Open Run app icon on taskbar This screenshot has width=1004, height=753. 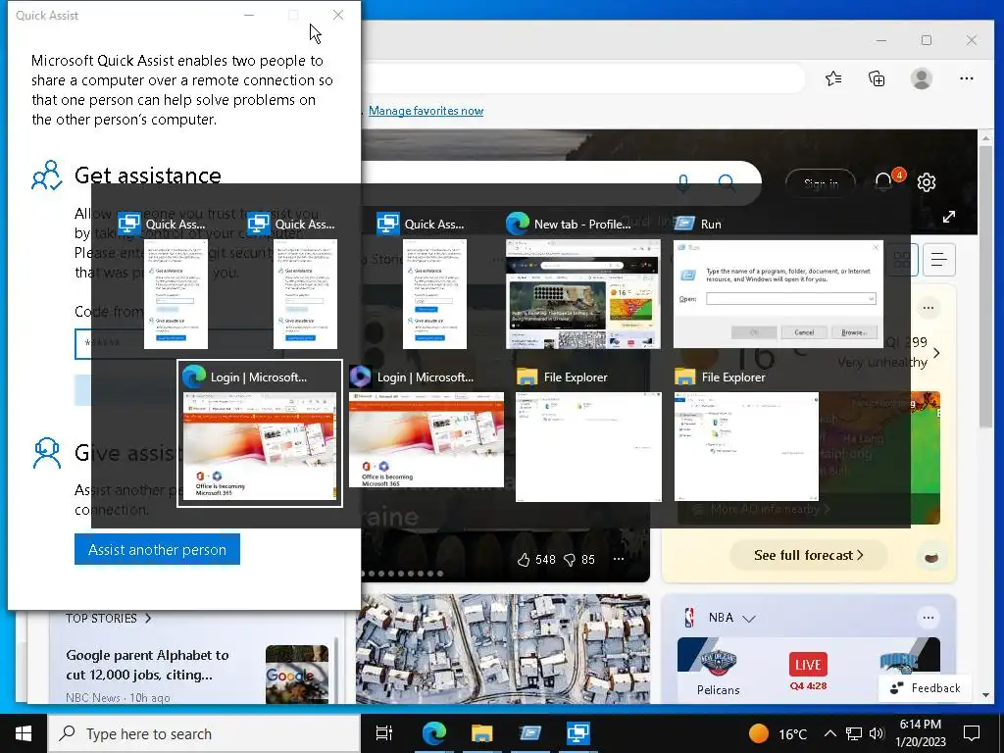[530, 733]
